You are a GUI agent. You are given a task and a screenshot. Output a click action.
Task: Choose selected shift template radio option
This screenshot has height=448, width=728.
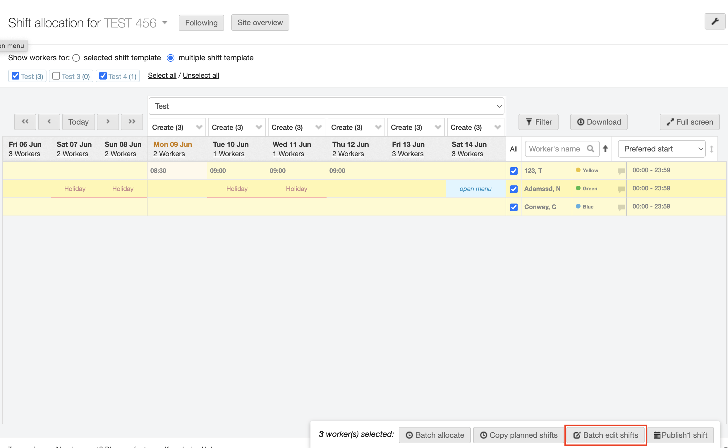[76, 58]
